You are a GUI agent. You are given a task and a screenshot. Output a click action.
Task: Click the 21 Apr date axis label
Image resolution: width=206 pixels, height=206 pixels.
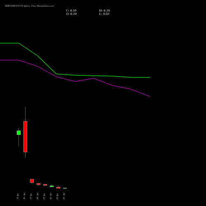pyautogui.click(x=44, y=196)
